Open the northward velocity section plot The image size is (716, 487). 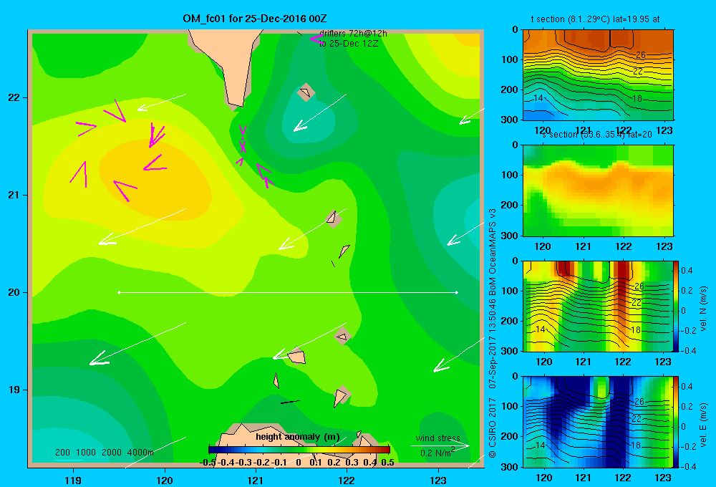tap(598, 306)
